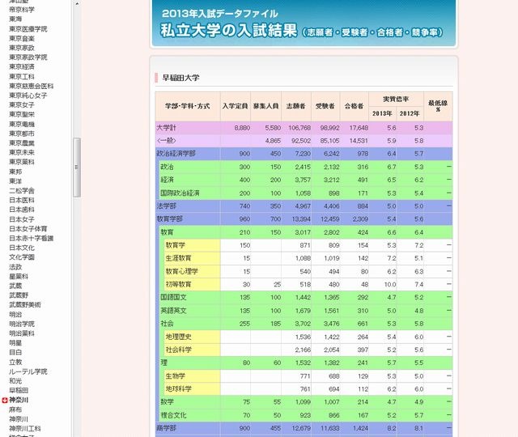
Task: Select the 大学計 row label
Action: [x=166, y=128]
